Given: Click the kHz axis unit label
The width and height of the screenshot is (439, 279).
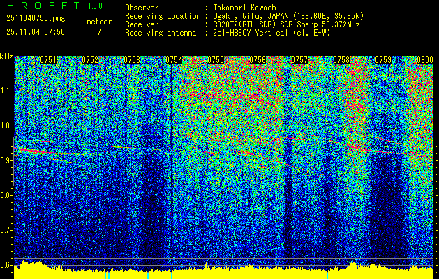Looking at the screenshot, I should [6, 56].
